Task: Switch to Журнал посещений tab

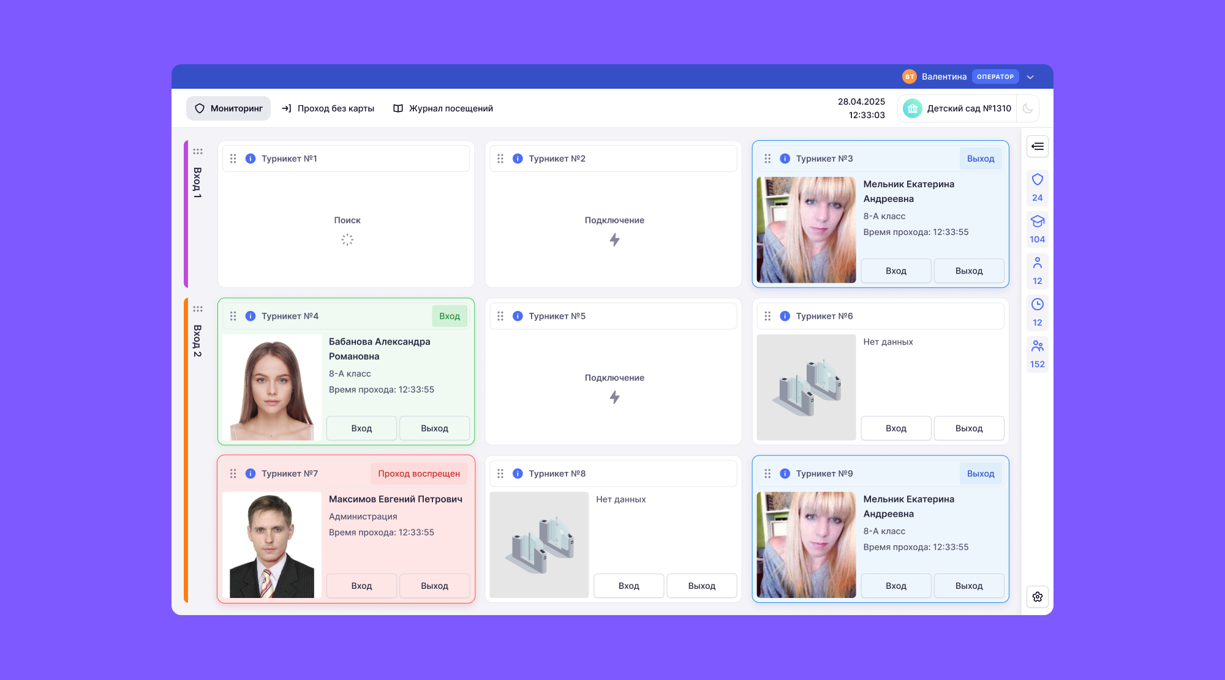Action: (443, 108)
